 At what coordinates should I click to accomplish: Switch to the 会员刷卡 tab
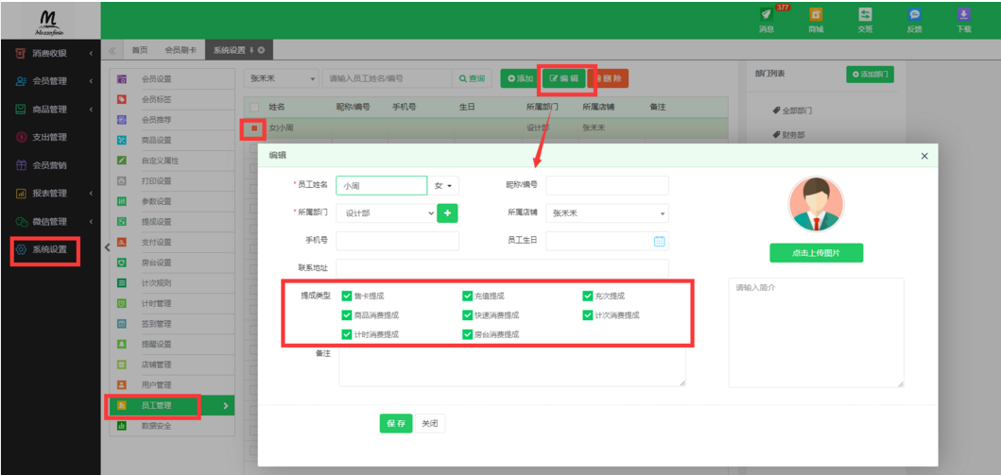[181, 50]
